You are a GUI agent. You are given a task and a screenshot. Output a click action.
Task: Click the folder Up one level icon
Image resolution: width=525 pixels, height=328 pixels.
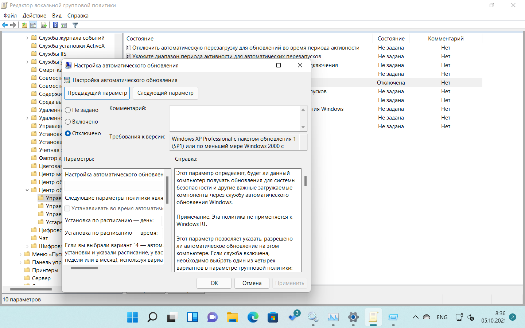click(24, 25)
